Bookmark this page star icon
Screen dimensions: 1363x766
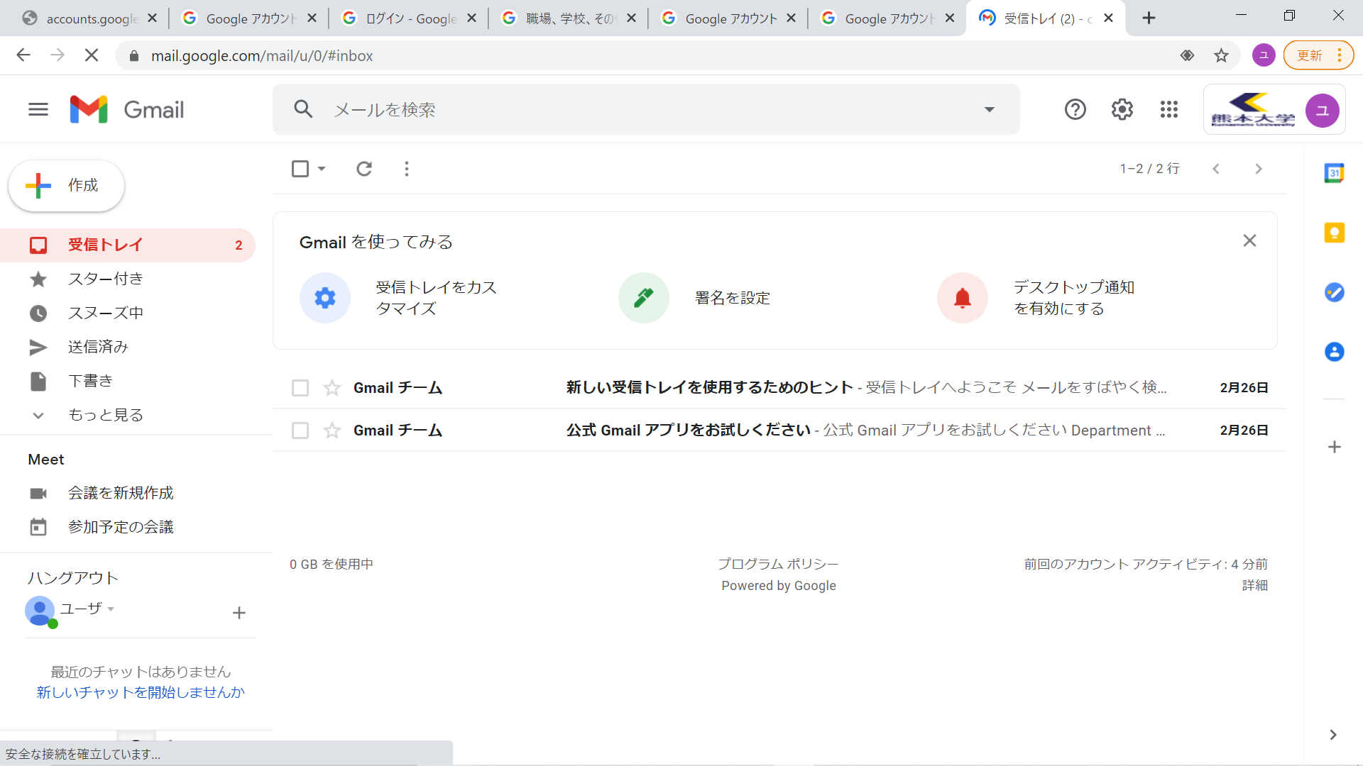(x=1221, y=55)
